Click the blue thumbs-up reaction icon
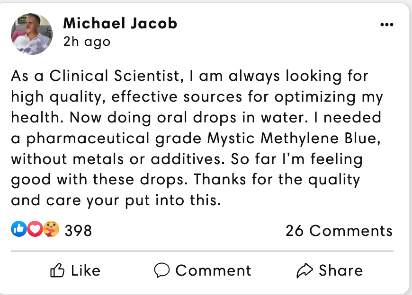 [18, 229]
